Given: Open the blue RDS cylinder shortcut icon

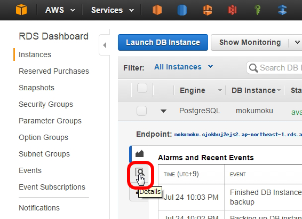Looking at the screenshot, I should [182, 10].
